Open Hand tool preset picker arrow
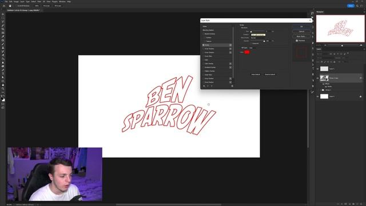 (13, 6)
